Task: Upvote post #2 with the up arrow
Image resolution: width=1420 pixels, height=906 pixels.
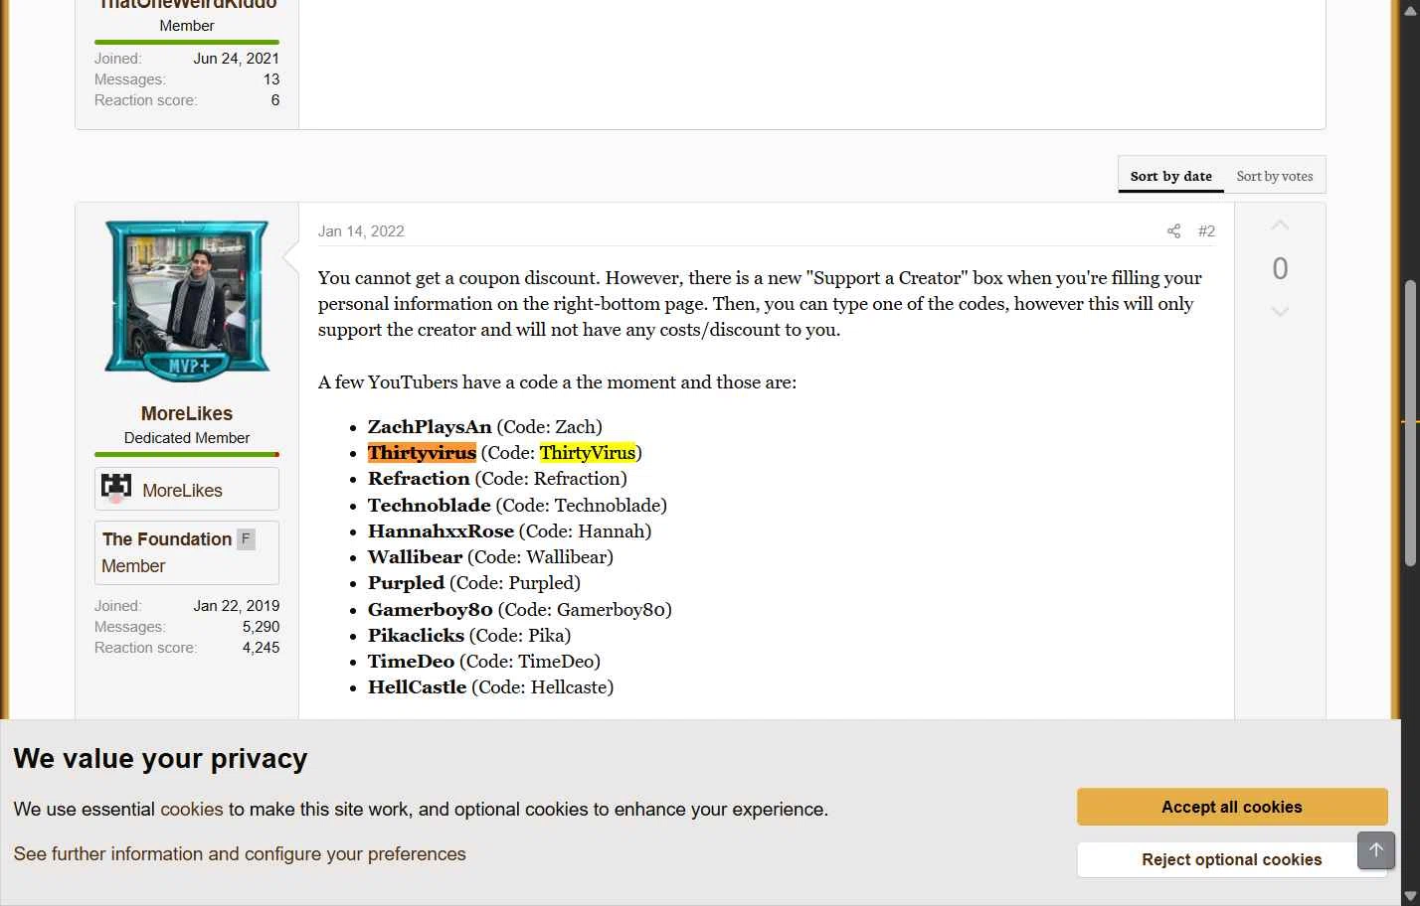Action: (x=1280, y=226)
